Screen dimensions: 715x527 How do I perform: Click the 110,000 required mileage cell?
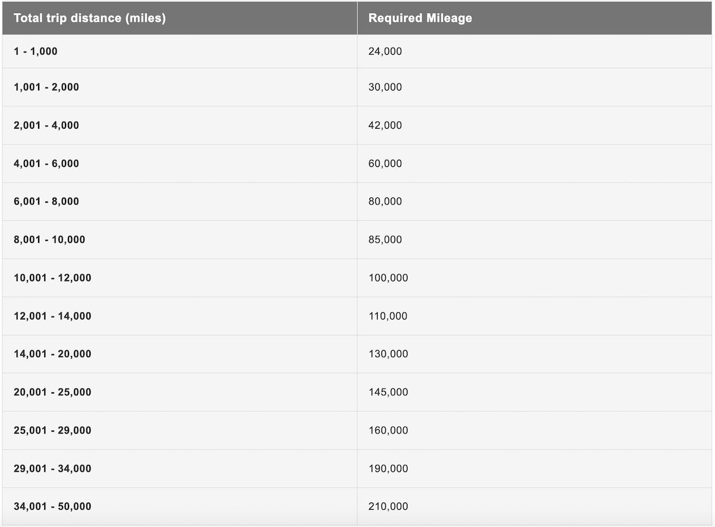pyautogui.click(x=388, y=316)
